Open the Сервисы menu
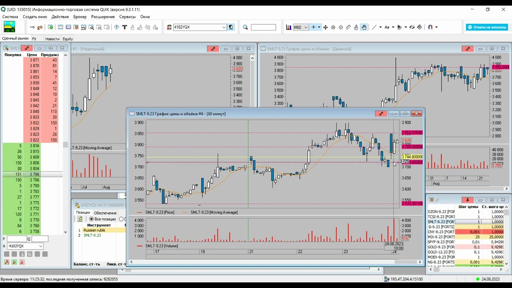 (x=128, y=17)
